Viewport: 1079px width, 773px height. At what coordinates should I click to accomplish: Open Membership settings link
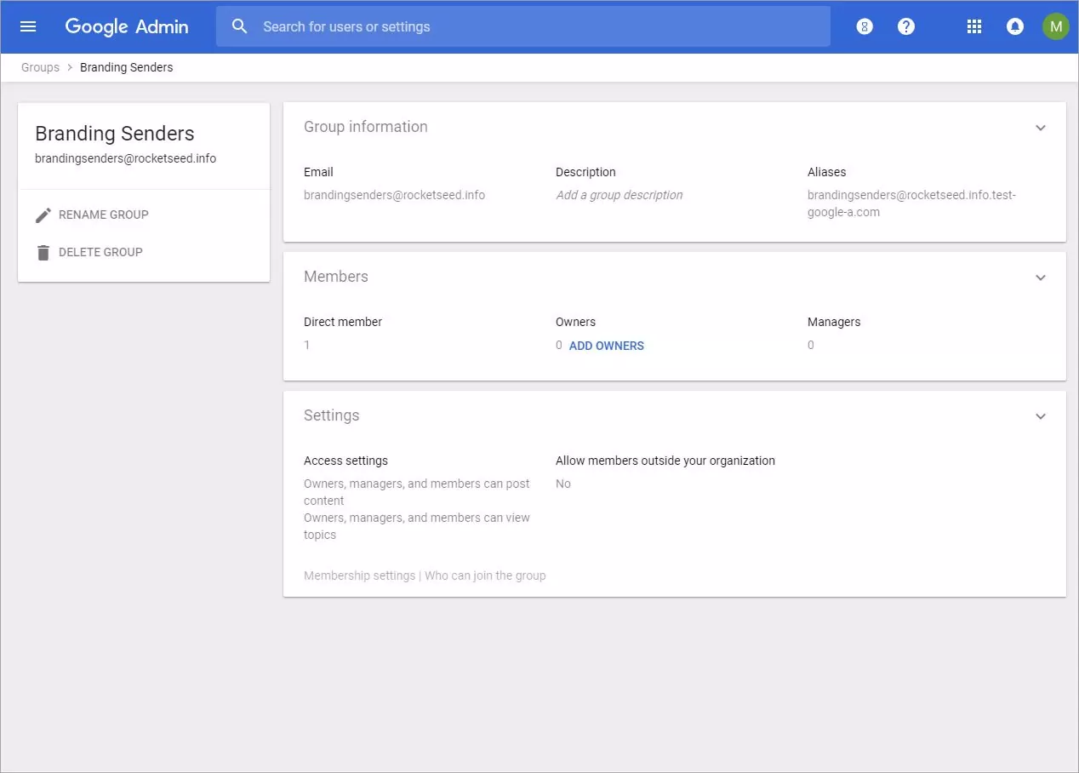pyautogui.click(x=359, y=575)
